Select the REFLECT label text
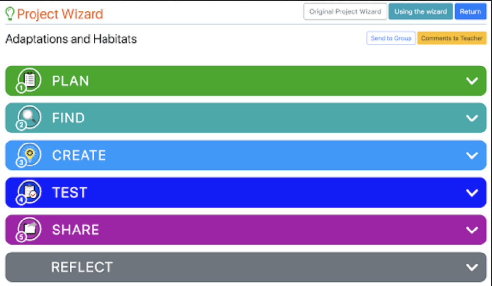492x286 pixels. (82, 267)
